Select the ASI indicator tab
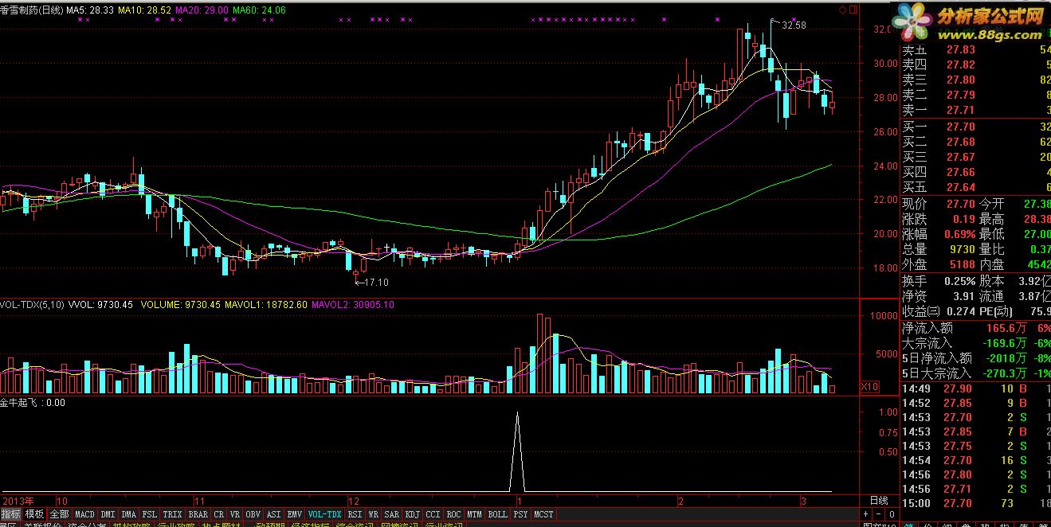The height and width of the screenshot is (527, 1051). (x=274, y=514)
